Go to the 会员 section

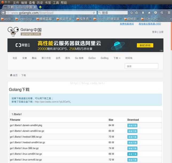point(58,58)
